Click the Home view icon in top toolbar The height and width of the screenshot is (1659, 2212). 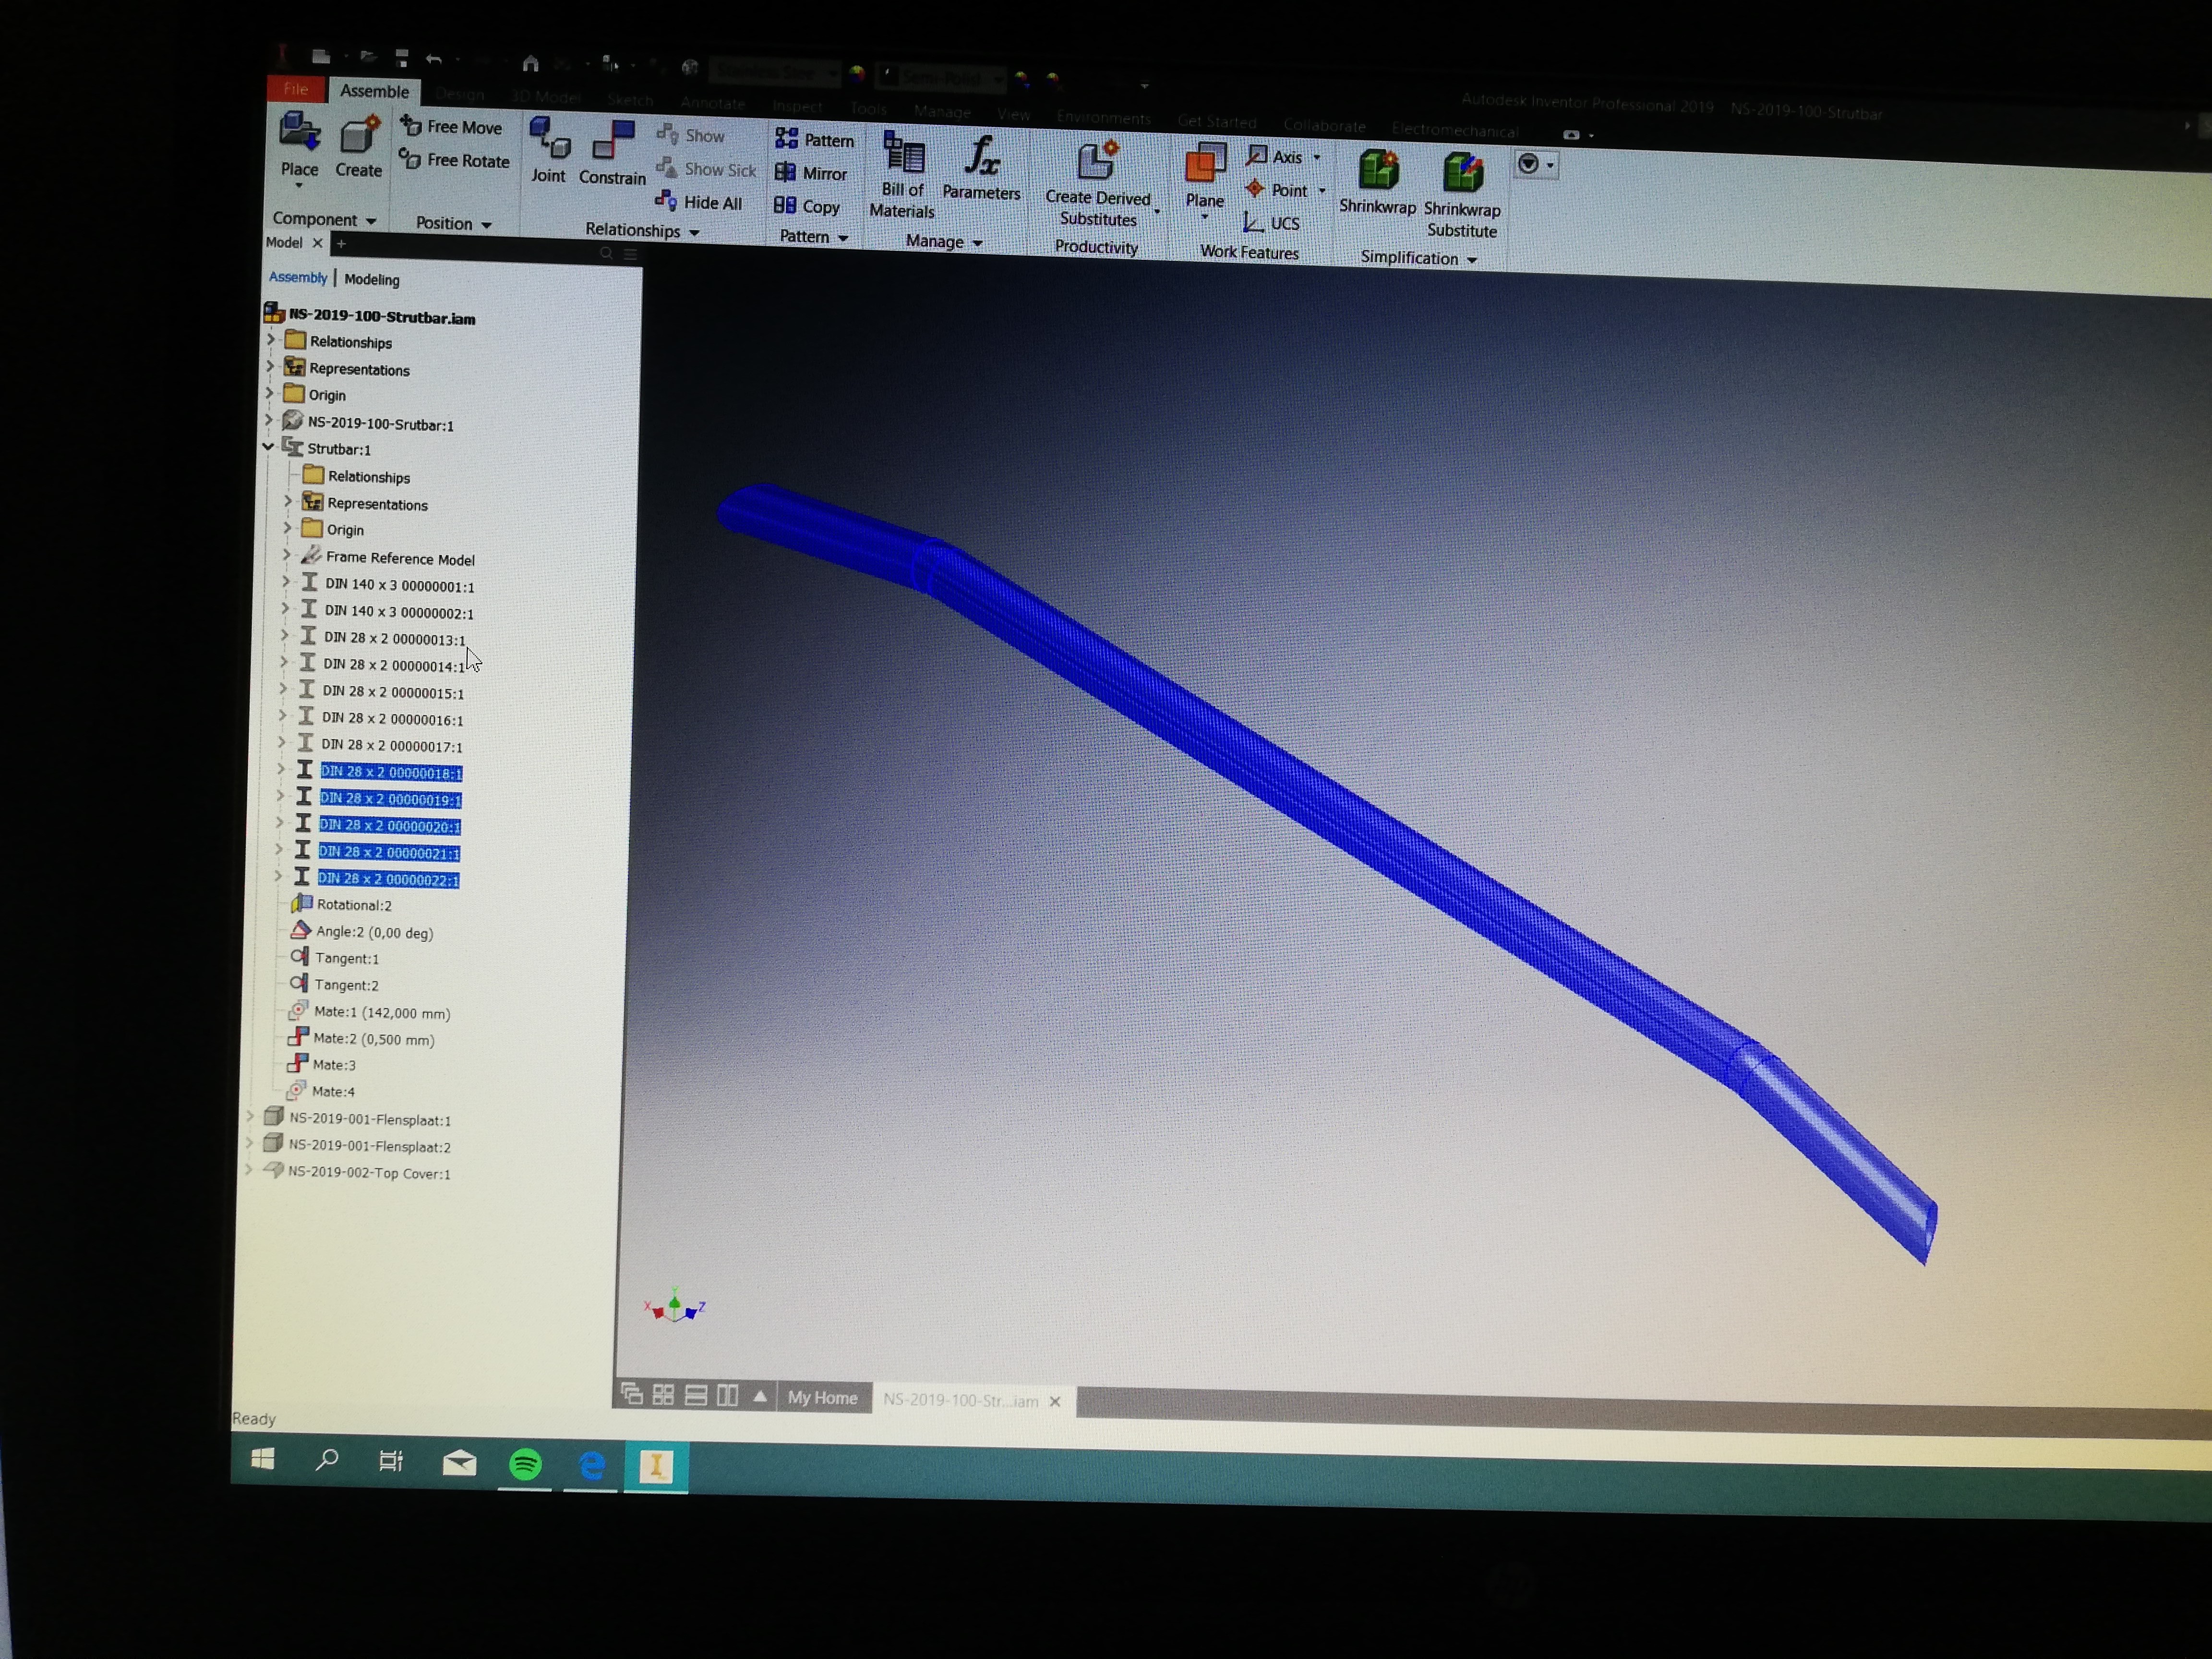[x=531, y=64]
